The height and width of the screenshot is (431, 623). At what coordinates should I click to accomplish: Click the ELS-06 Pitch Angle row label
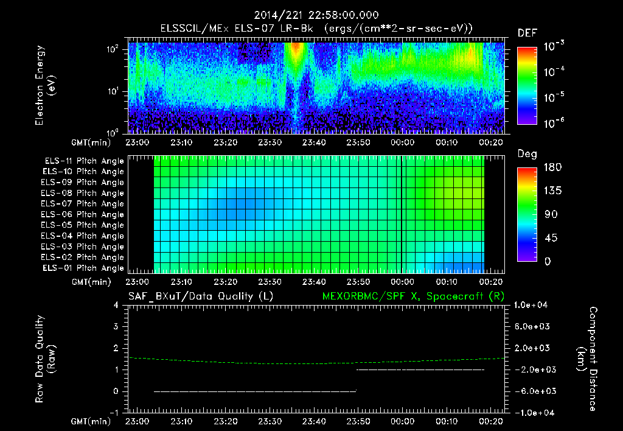pyautogui.click(x=82, y=215)
